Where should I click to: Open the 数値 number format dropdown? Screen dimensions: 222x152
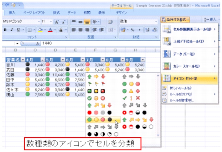pyautogui.click(x=156, y=22)
